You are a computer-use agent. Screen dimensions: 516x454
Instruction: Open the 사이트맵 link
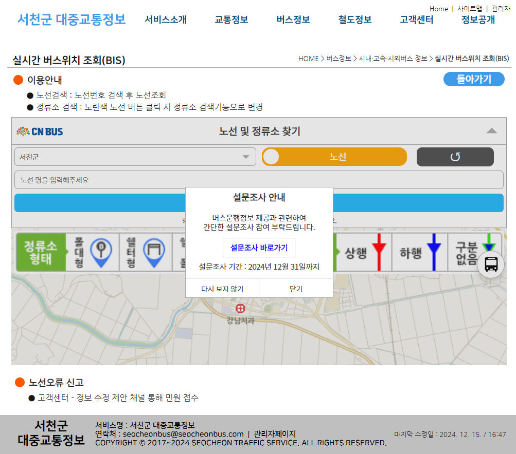click(469, 9)
